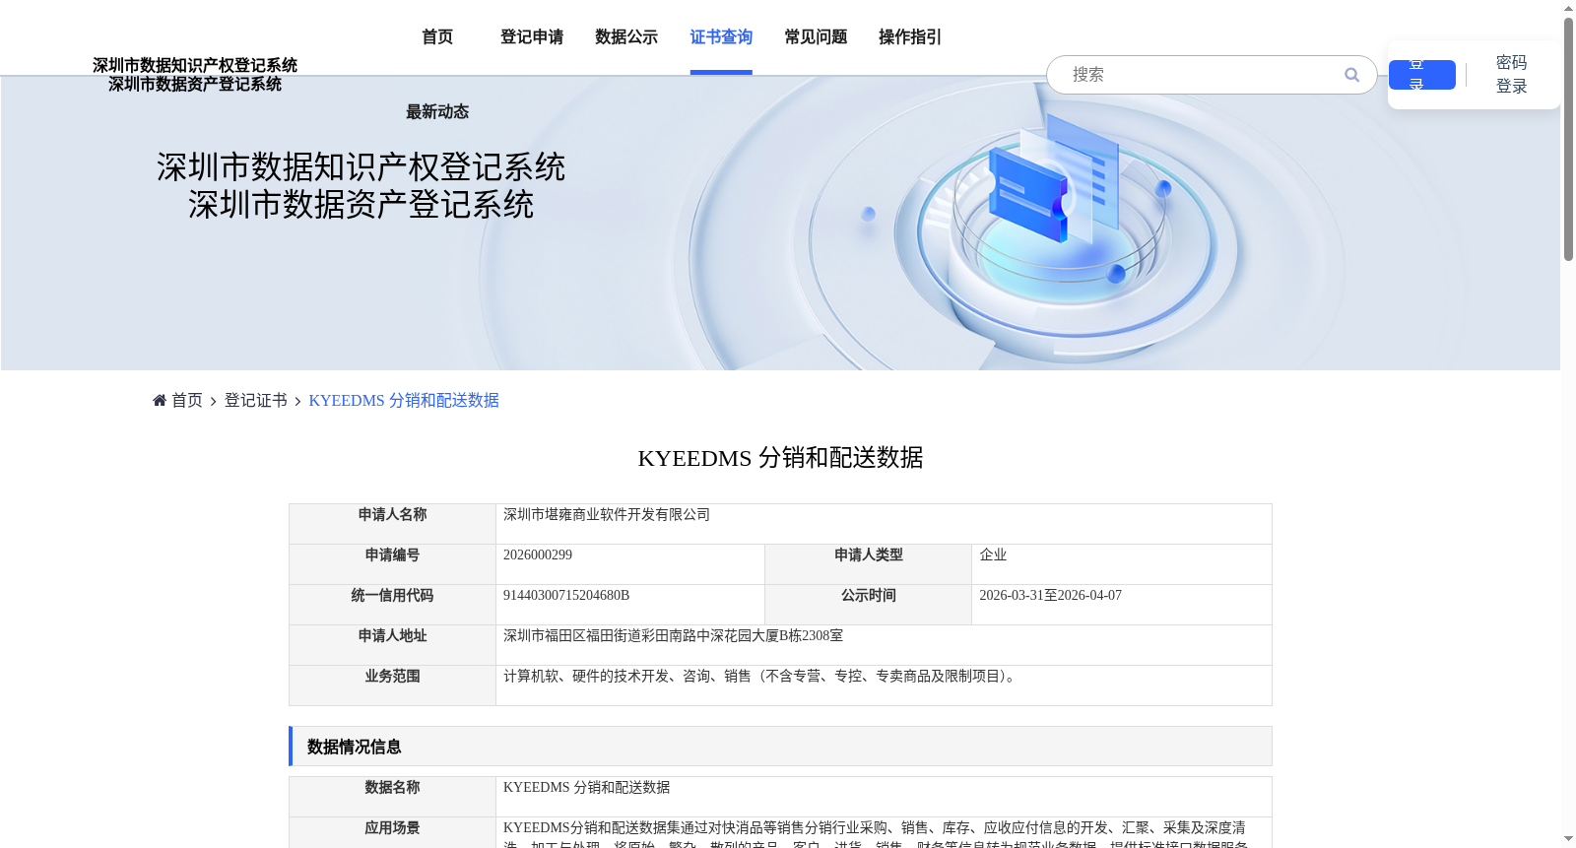Click the banner title 深圳市数据知识产权登记系统
The height and width of the screenshot is (848, 1576).
pyautogui.click(x=361, y=167)
